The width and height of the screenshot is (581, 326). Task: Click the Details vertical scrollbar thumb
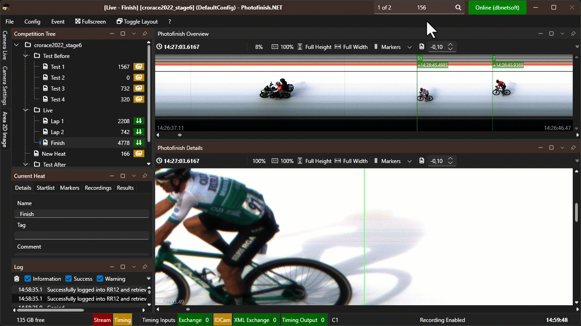[x=576, y=211]
